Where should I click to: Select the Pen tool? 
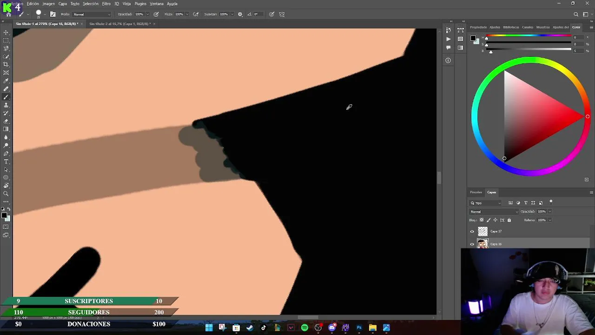[6, 154]
